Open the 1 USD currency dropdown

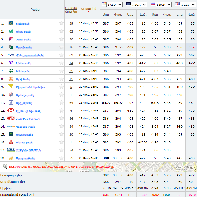(x=114, y=5)
